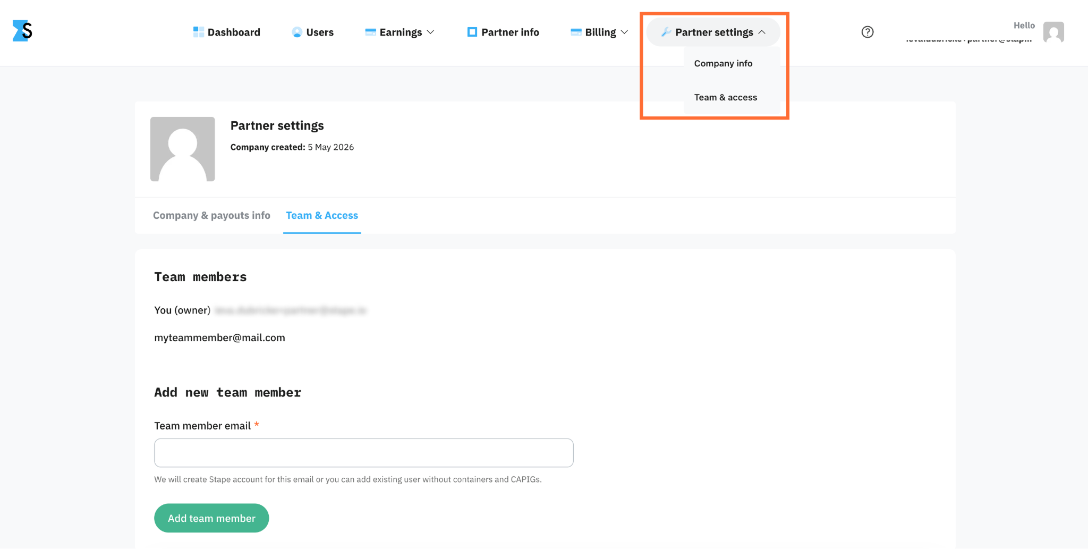Screen dimensions: 1088x549
Task: Switch to Company & payouts info tab
Action: [211, 215]
